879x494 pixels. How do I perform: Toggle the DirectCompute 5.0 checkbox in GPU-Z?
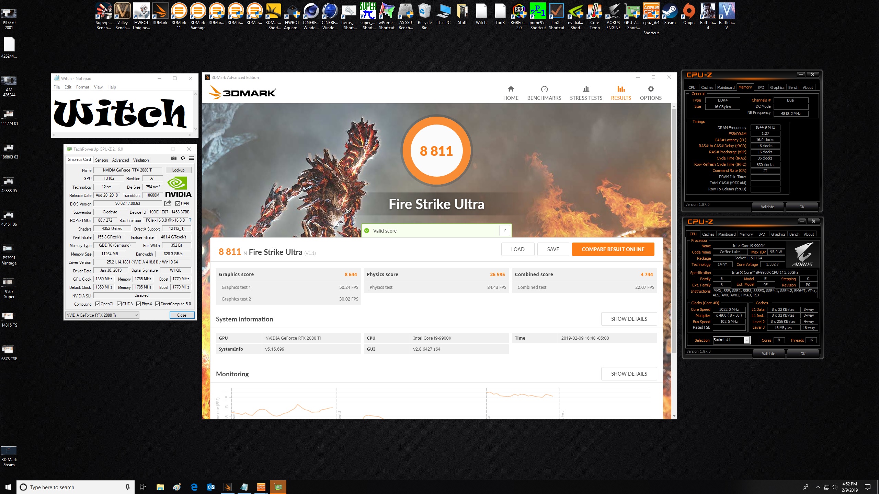(157, 304)
